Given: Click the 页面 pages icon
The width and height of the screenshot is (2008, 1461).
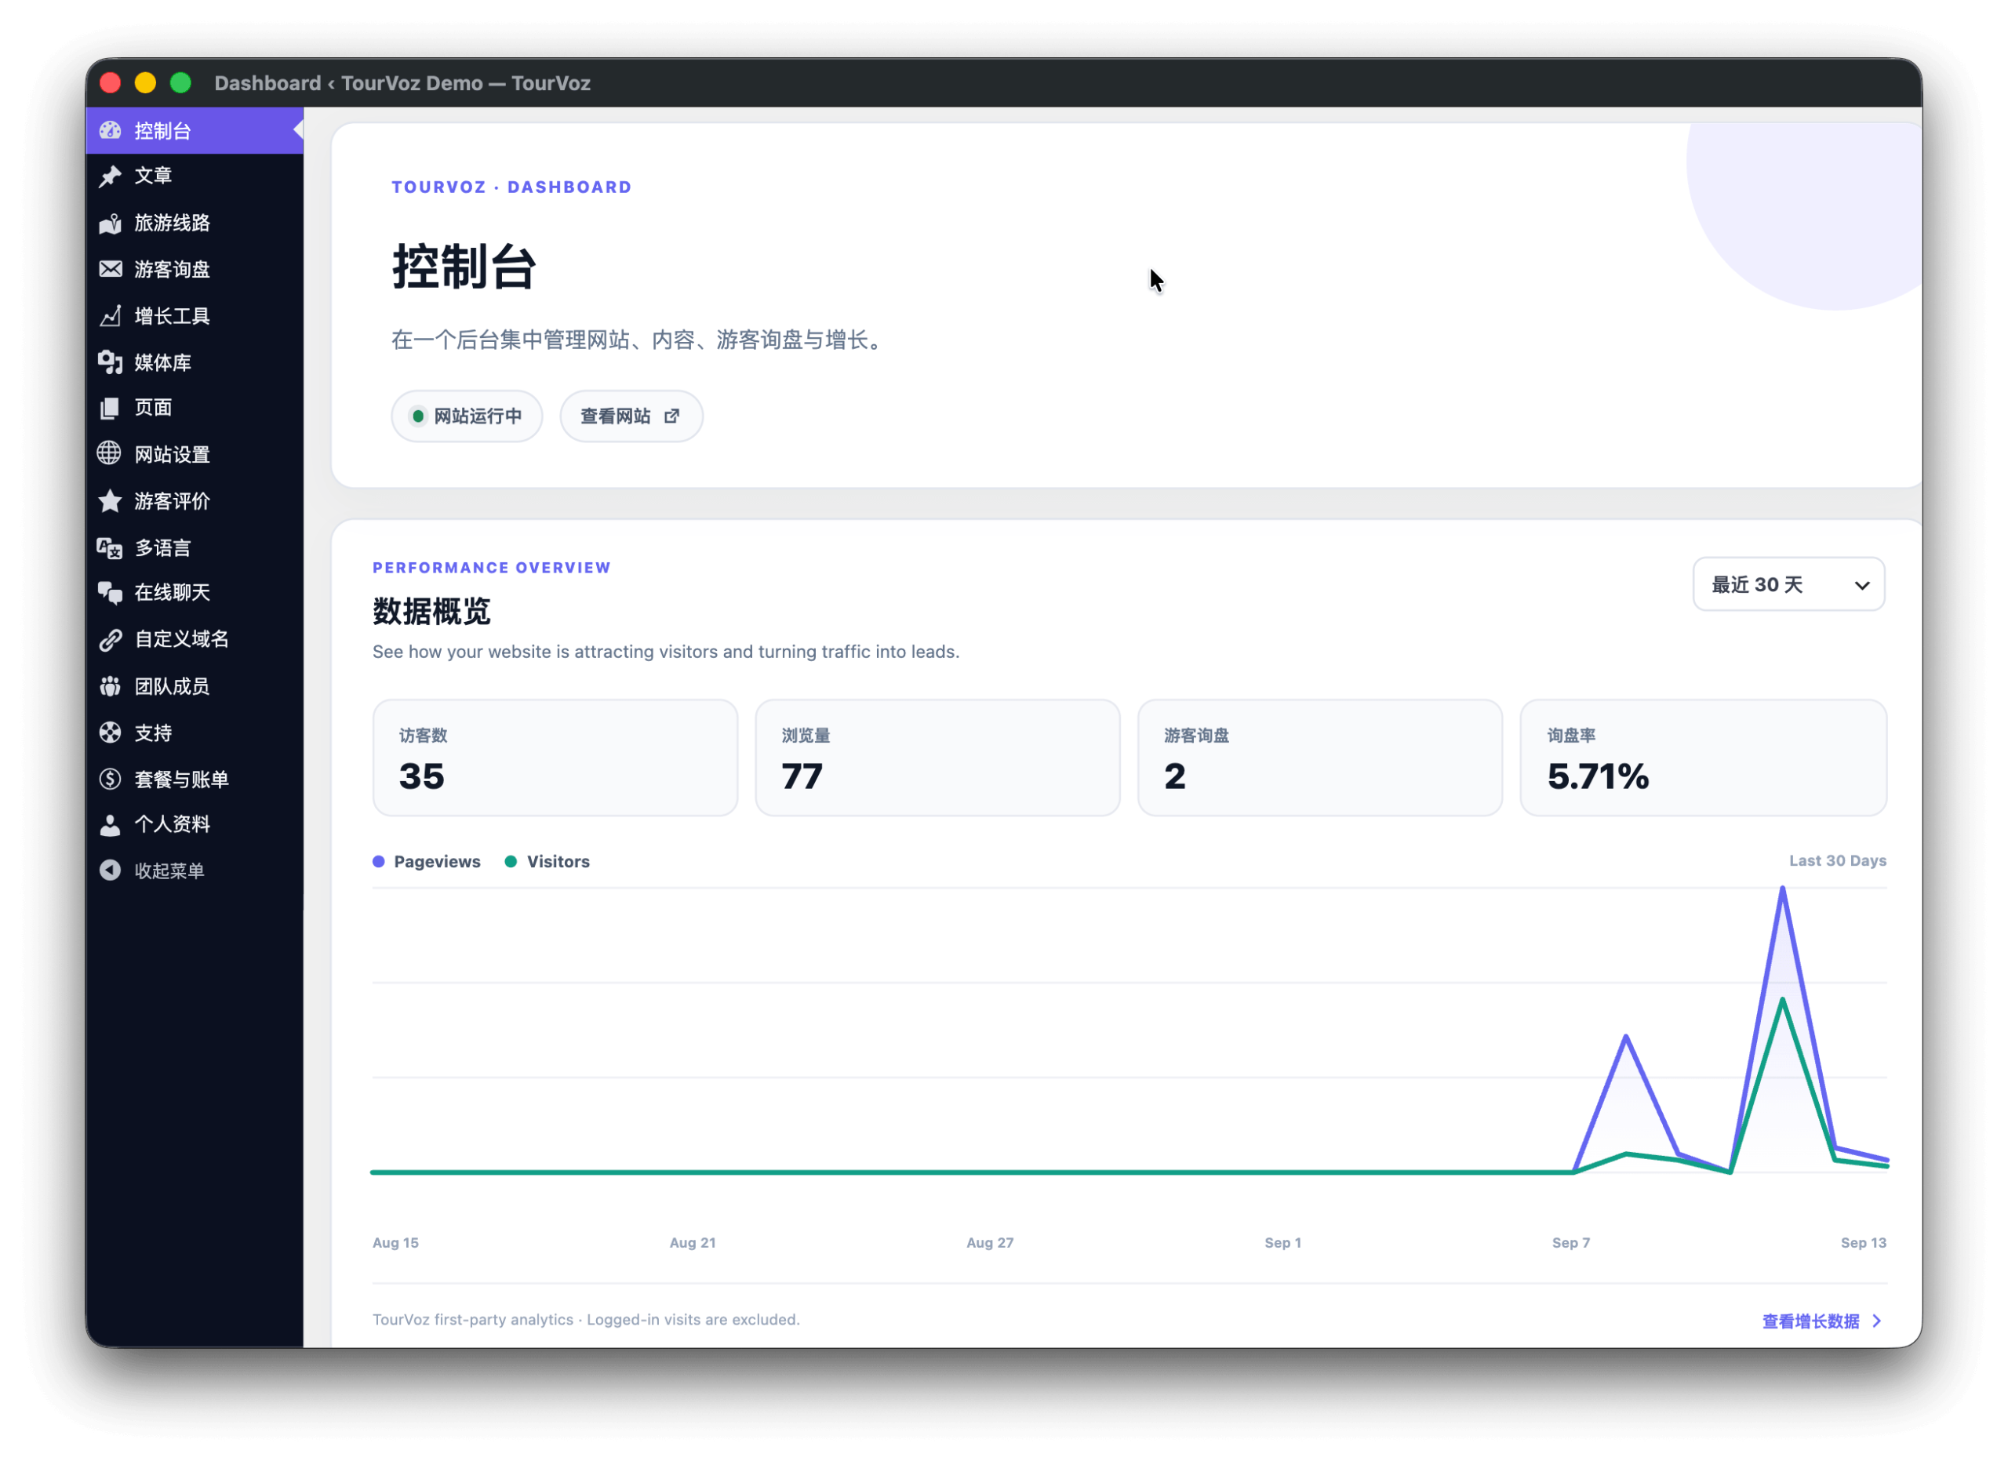Looking at the screenshot, I should 111,408.
